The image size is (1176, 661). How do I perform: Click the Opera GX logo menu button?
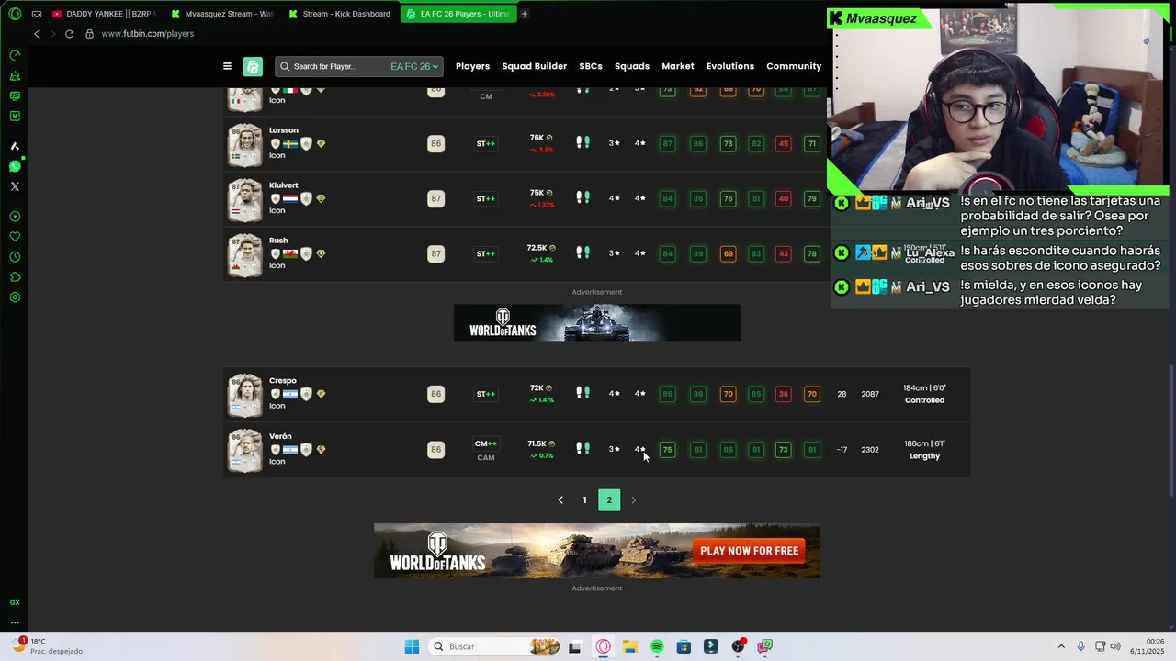coord(15,14)
